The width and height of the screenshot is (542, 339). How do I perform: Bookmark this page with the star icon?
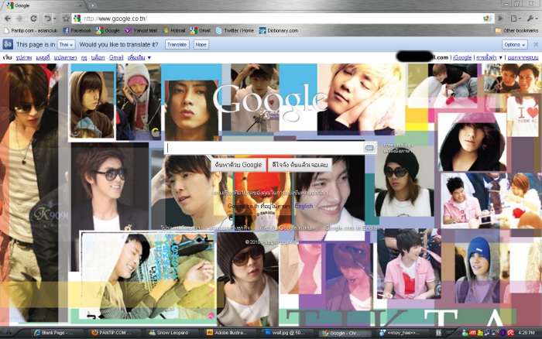click(x=66, y=19)
